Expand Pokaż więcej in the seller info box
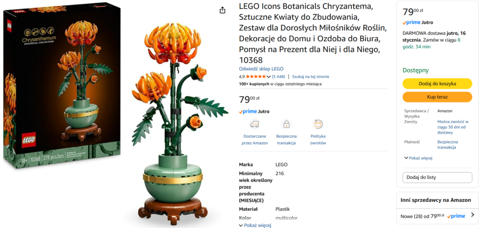The image size is (479, 228). pyautogui.click(x=418, y=158)
